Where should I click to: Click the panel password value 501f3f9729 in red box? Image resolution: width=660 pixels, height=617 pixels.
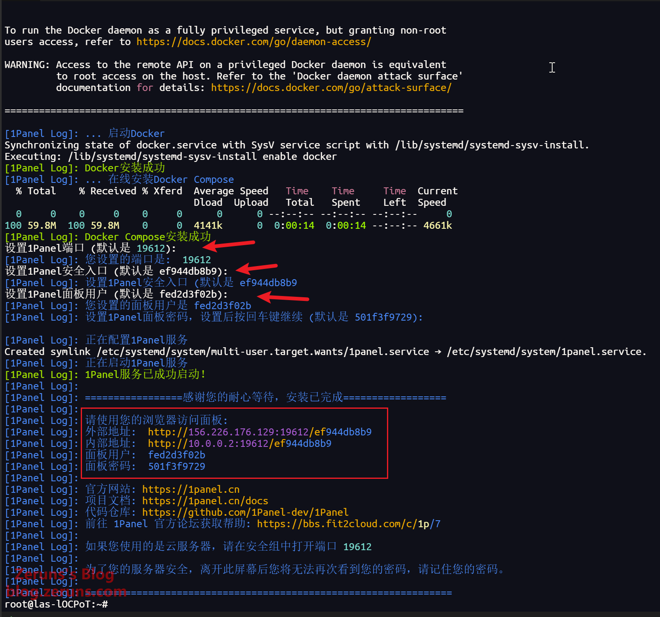click(177, 467)
